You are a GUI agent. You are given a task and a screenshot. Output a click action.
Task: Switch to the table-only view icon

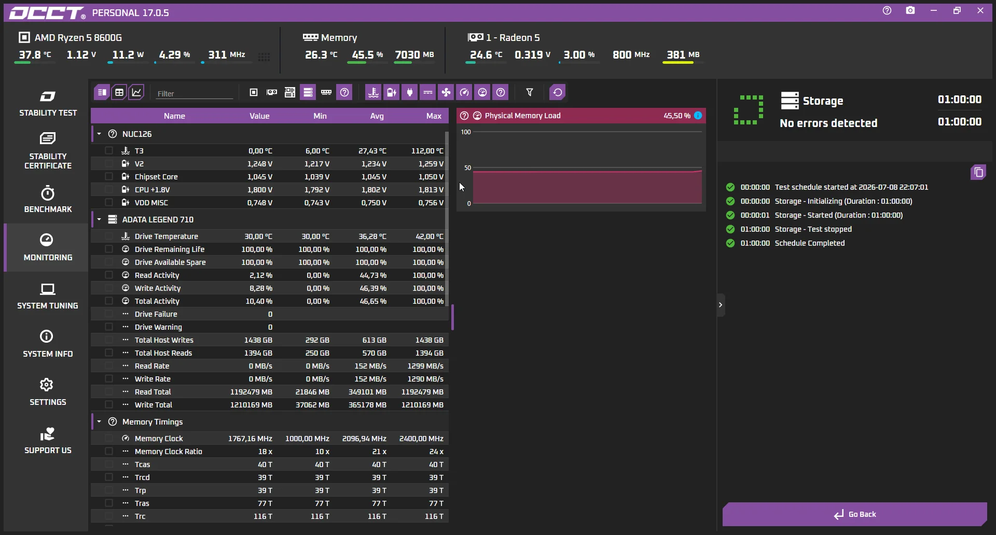point(119,92)
